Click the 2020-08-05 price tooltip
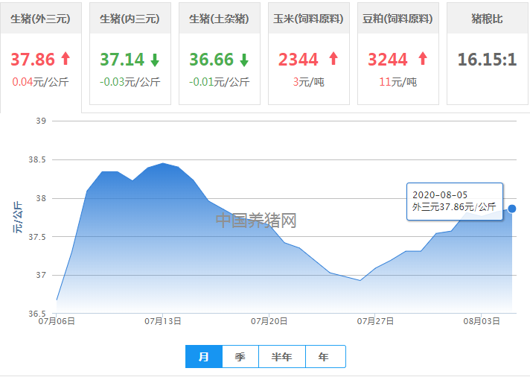The height and width of the screenshot is (377, 530). point(454,201)
